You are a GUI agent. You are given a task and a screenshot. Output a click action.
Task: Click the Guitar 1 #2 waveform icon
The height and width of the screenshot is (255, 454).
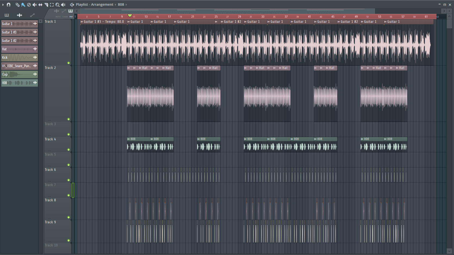35,41
